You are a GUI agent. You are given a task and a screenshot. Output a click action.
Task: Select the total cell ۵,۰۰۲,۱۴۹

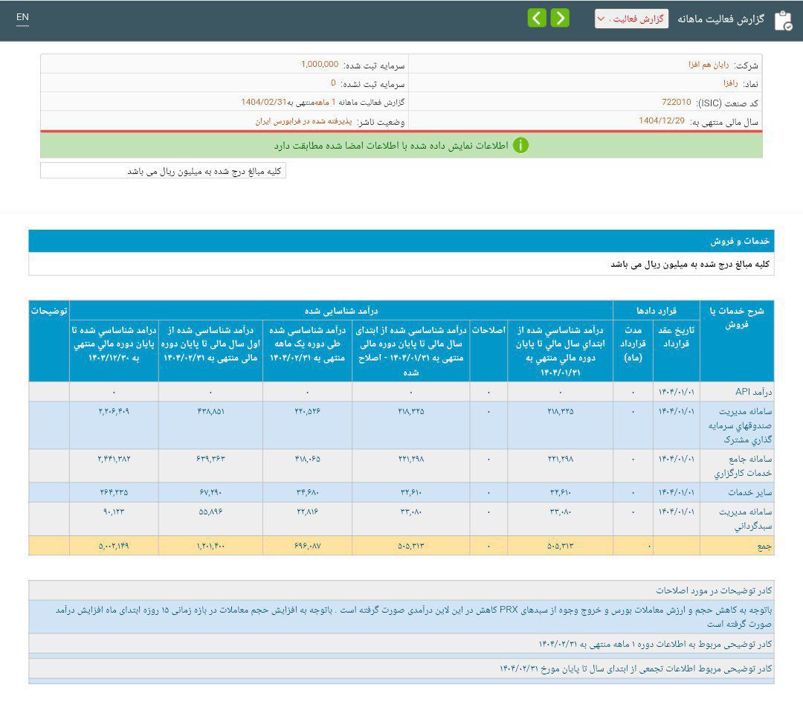[x=114, y=546]
